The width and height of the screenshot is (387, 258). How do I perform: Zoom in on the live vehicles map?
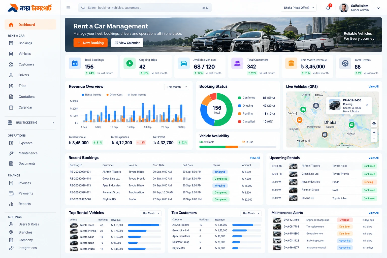tap(374, 132)
